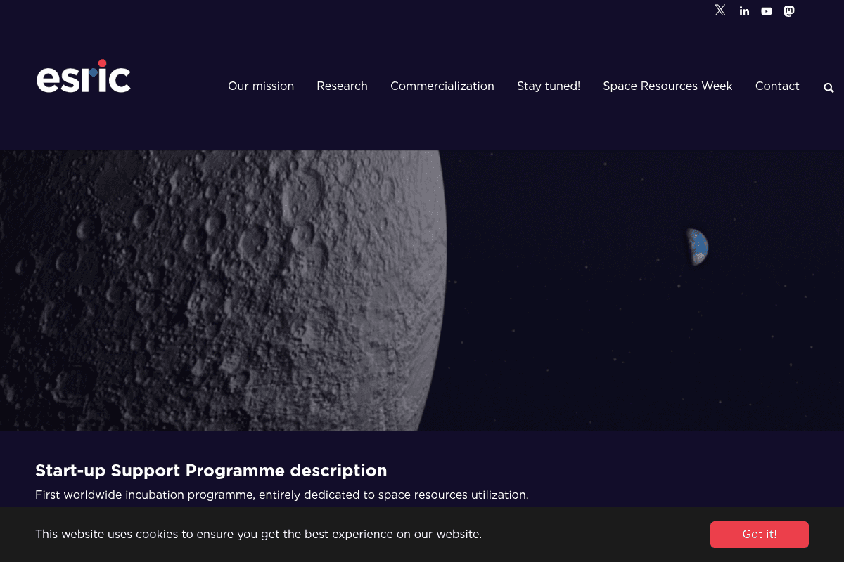
Task: Open the Research menu
Action: click(x=342, y=86)
